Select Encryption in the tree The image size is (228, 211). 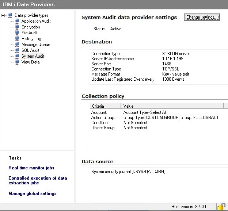[31, 27]
